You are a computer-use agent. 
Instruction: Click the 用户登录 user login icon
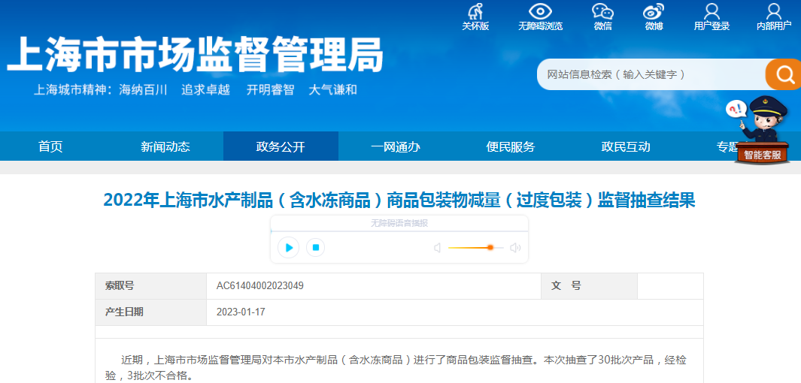(711, 11)
